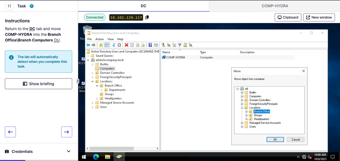The image size is (340, 161).
Task: Open Microsoft Edge from the taskbar
Action: tap(96, 157)
